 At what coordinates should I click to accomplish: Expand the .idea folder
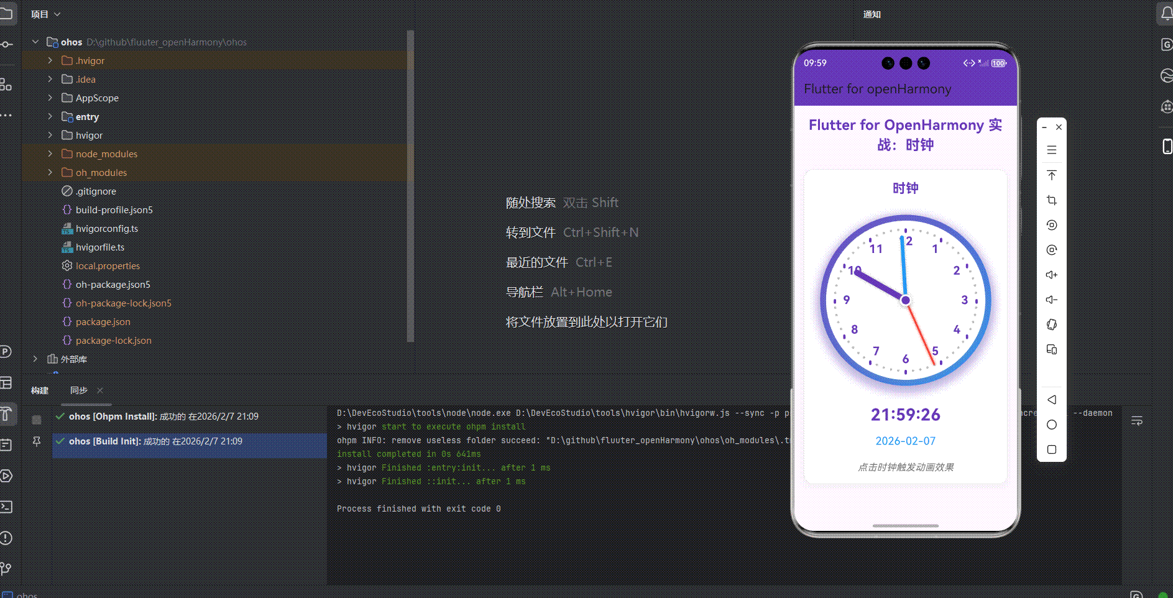pyautogui.click(x=50, y=79)
